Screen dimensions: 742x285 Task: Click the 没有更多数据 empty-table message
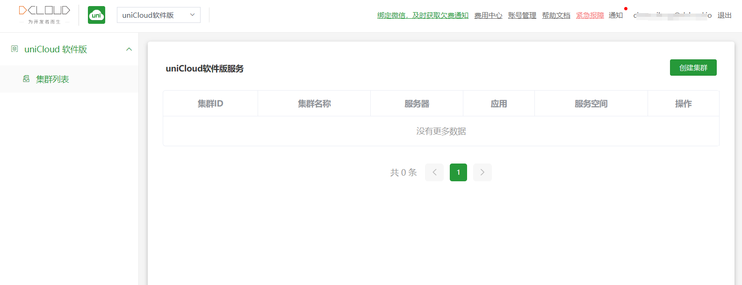pos(441,131)
